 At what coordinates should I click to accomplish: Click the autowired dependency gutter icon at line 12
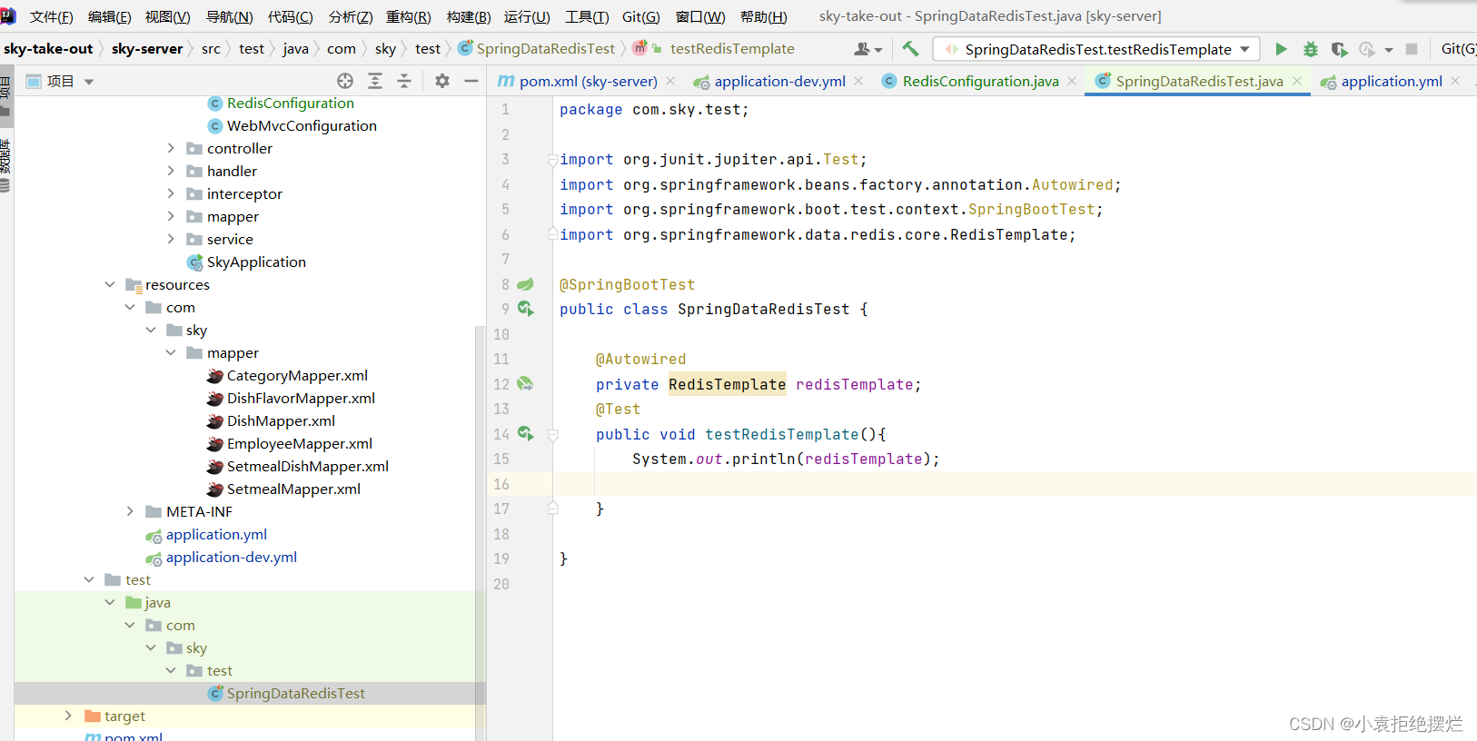click(x=525, y=384)
